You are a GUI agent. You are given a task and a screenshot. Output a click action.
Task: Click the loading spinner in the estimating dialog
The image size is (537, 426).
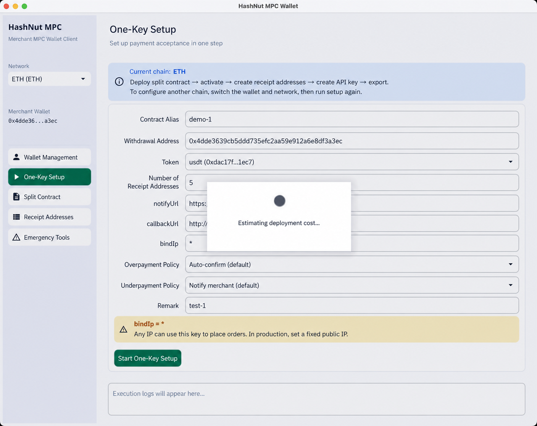279,201
